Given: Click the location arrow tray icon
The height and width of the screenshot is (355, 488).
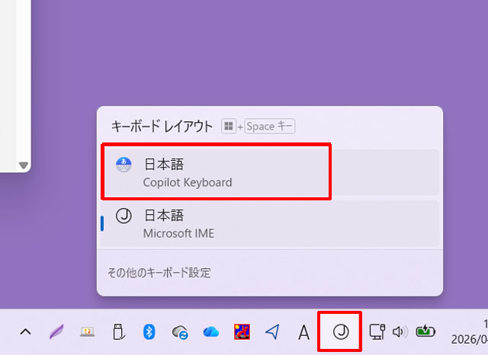Looking at the screenshot, I should [272, 331].
